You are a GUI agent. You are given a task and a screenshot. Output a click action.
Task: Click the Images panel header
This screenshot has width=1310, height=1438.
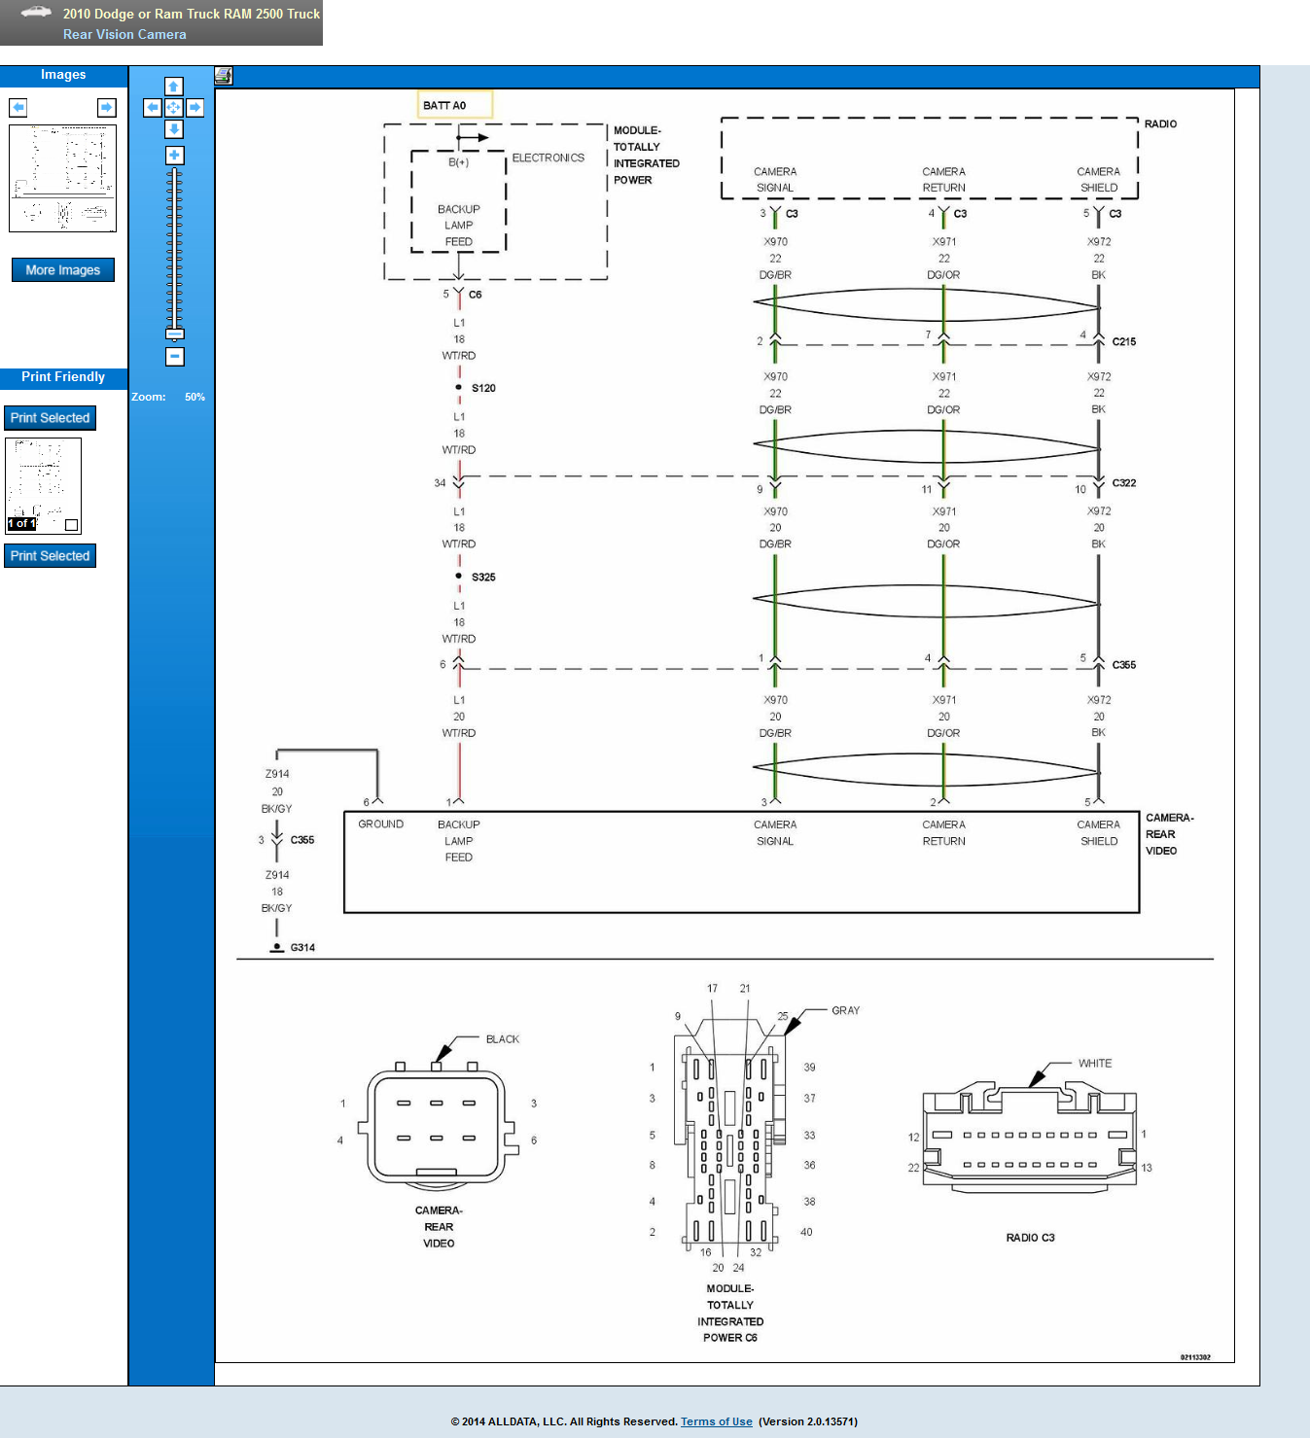[63, 76]
